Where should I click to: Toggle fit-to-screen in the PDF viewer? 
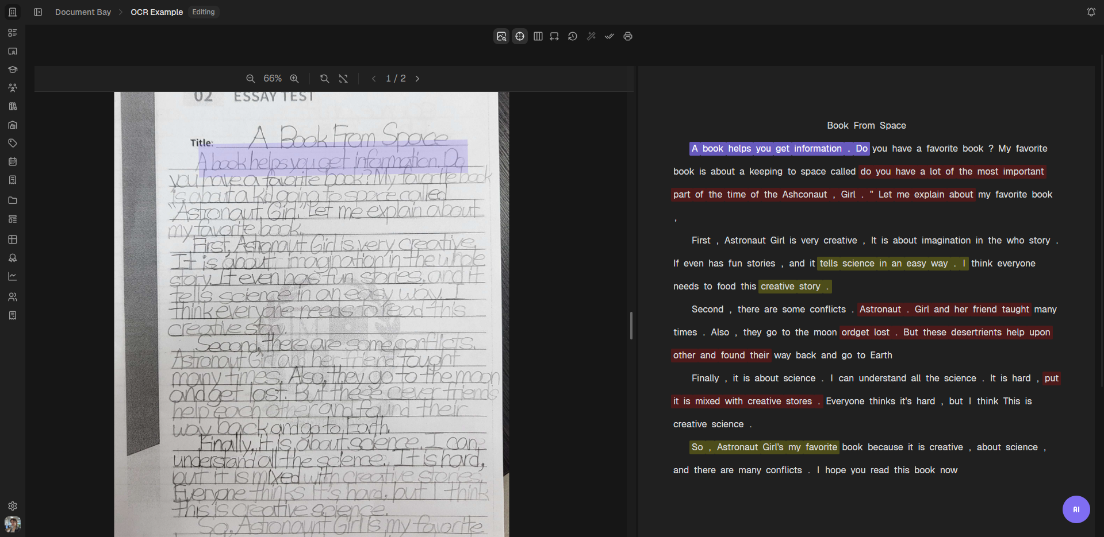(x=343, y=79)
